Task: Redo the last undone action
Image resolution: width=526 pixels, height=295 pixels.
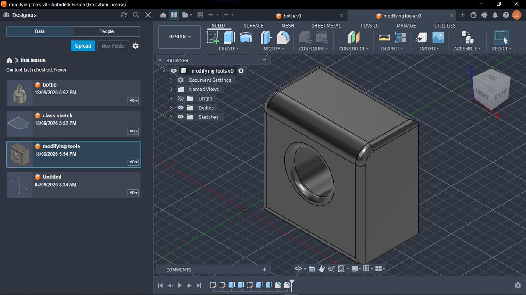Action: coord(226,15)
